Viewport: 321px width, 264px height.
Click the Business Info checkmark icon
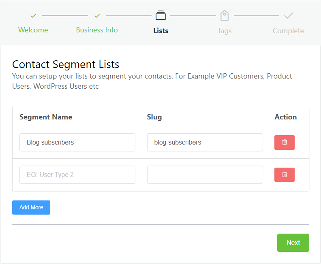click(97, 16)
